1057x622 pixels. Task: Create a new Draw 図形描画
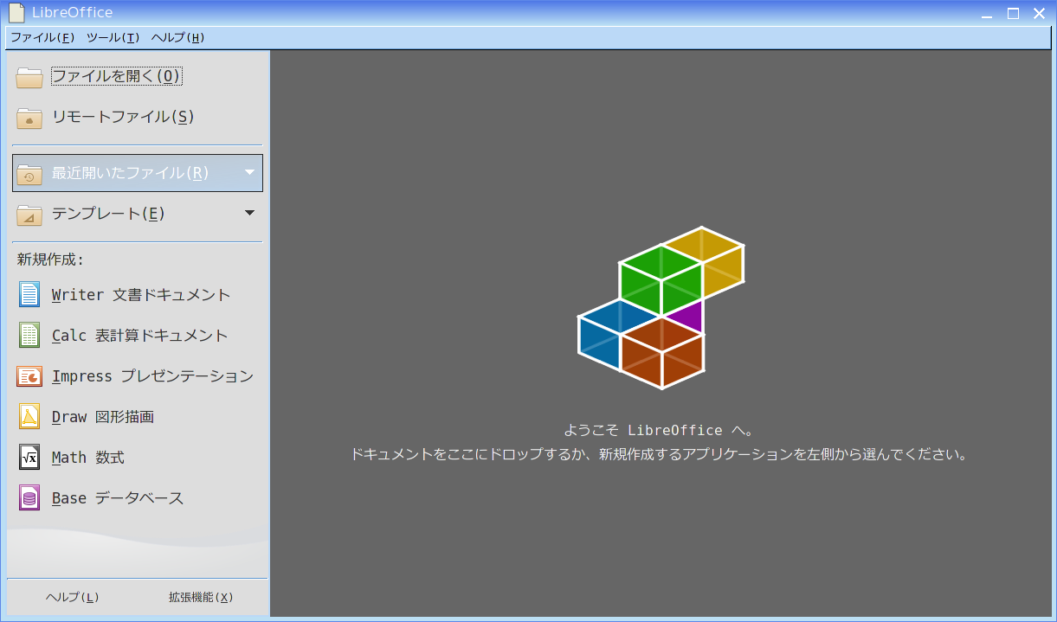coord(138,417)
